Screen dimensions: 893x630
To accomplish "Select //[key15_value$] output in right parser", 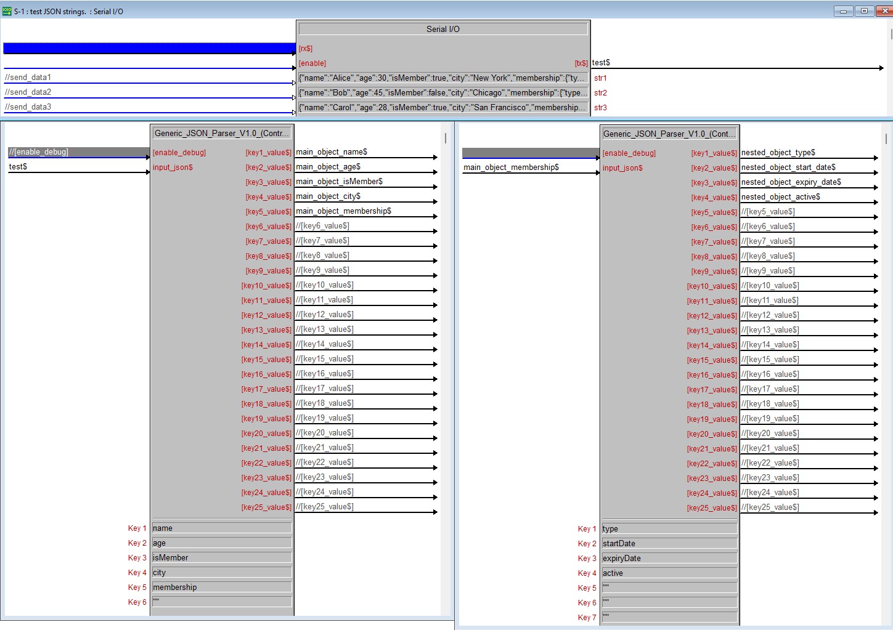I will tap(770, 360).
